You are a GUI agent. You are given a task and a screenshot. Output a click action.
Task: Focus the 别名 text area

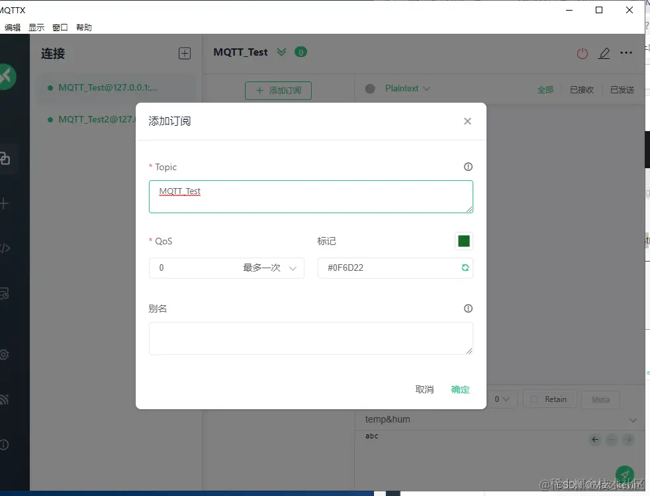coord(311,338)
